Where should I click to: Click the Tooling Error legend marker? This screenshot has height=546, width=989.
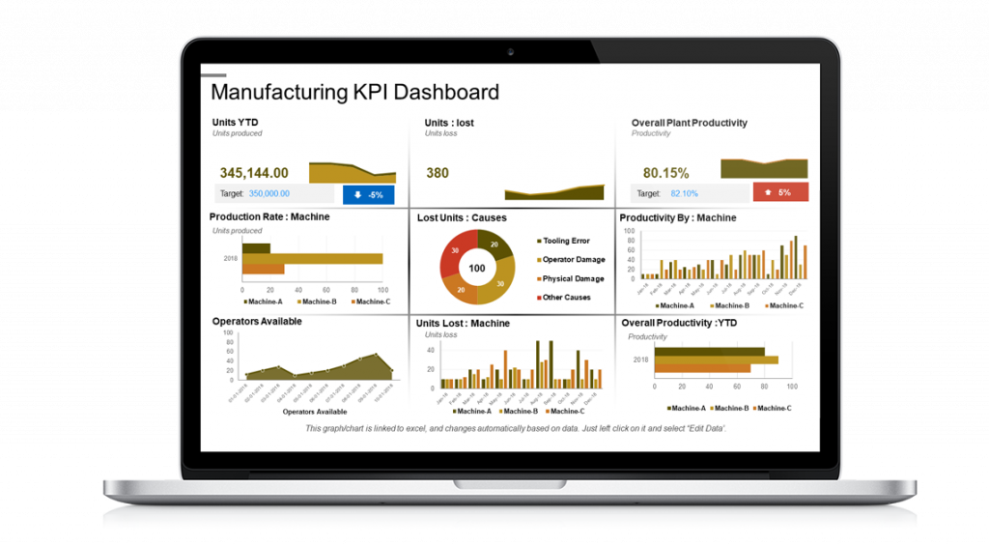[x=538, y=241]
